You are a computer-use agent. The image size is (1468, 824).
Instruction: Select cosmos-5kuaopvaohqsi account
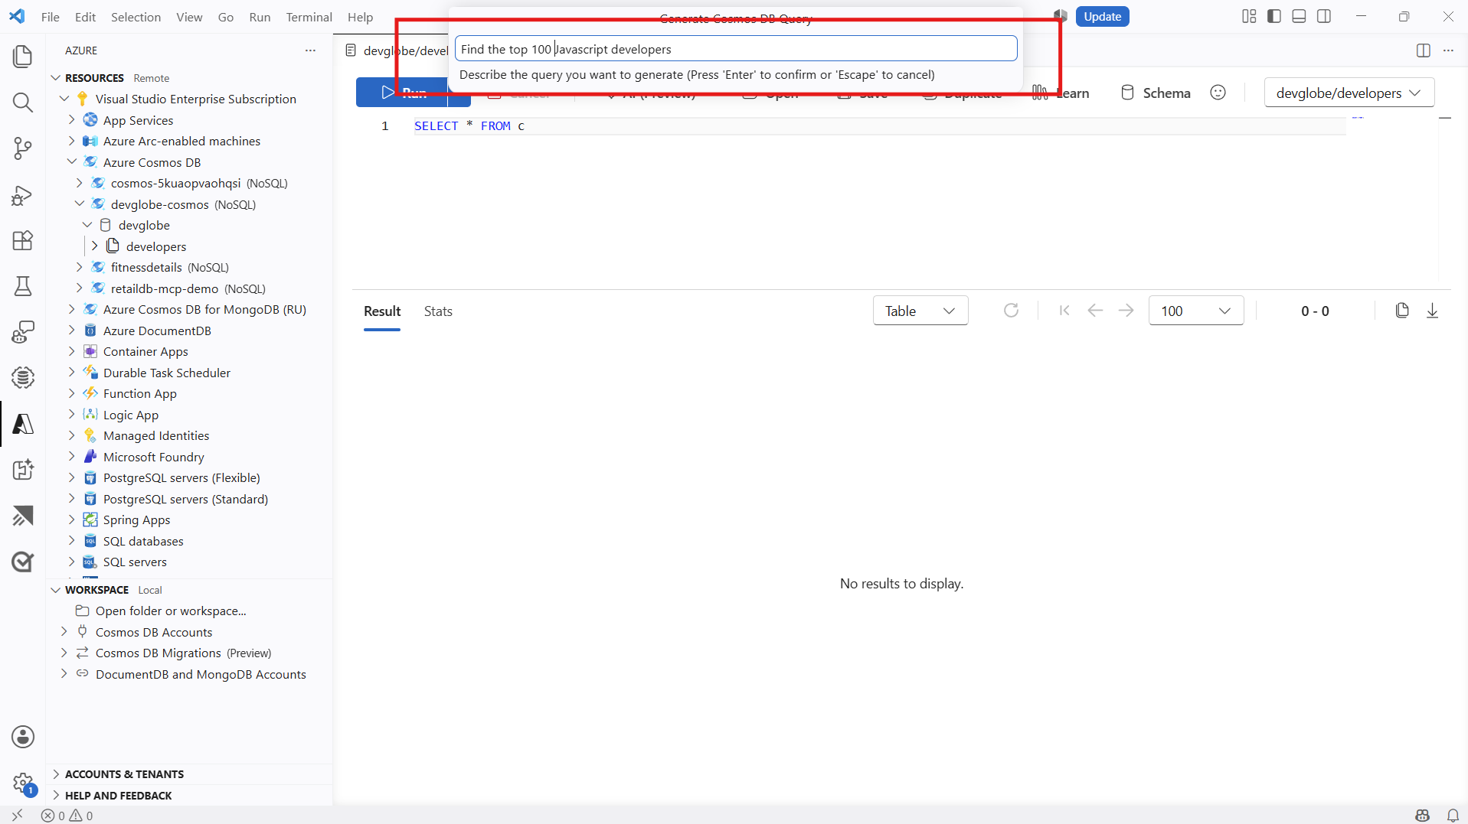point(199,183)
